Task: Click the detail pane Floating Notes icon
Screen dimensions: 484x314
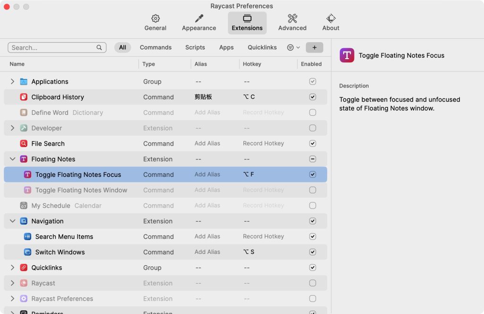Action: click(x=347, y=55)
